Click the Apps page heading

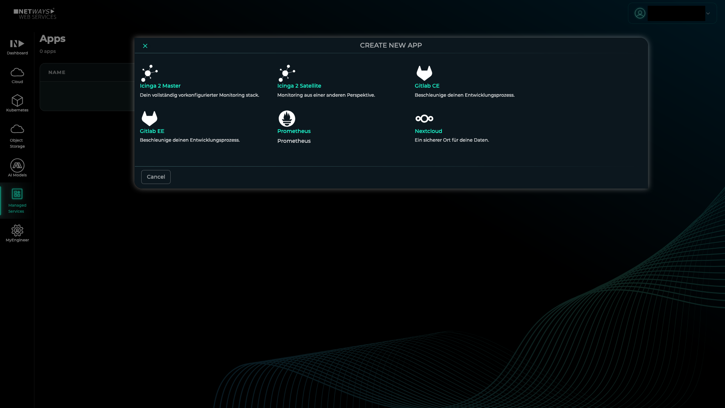tap(52, 39)
